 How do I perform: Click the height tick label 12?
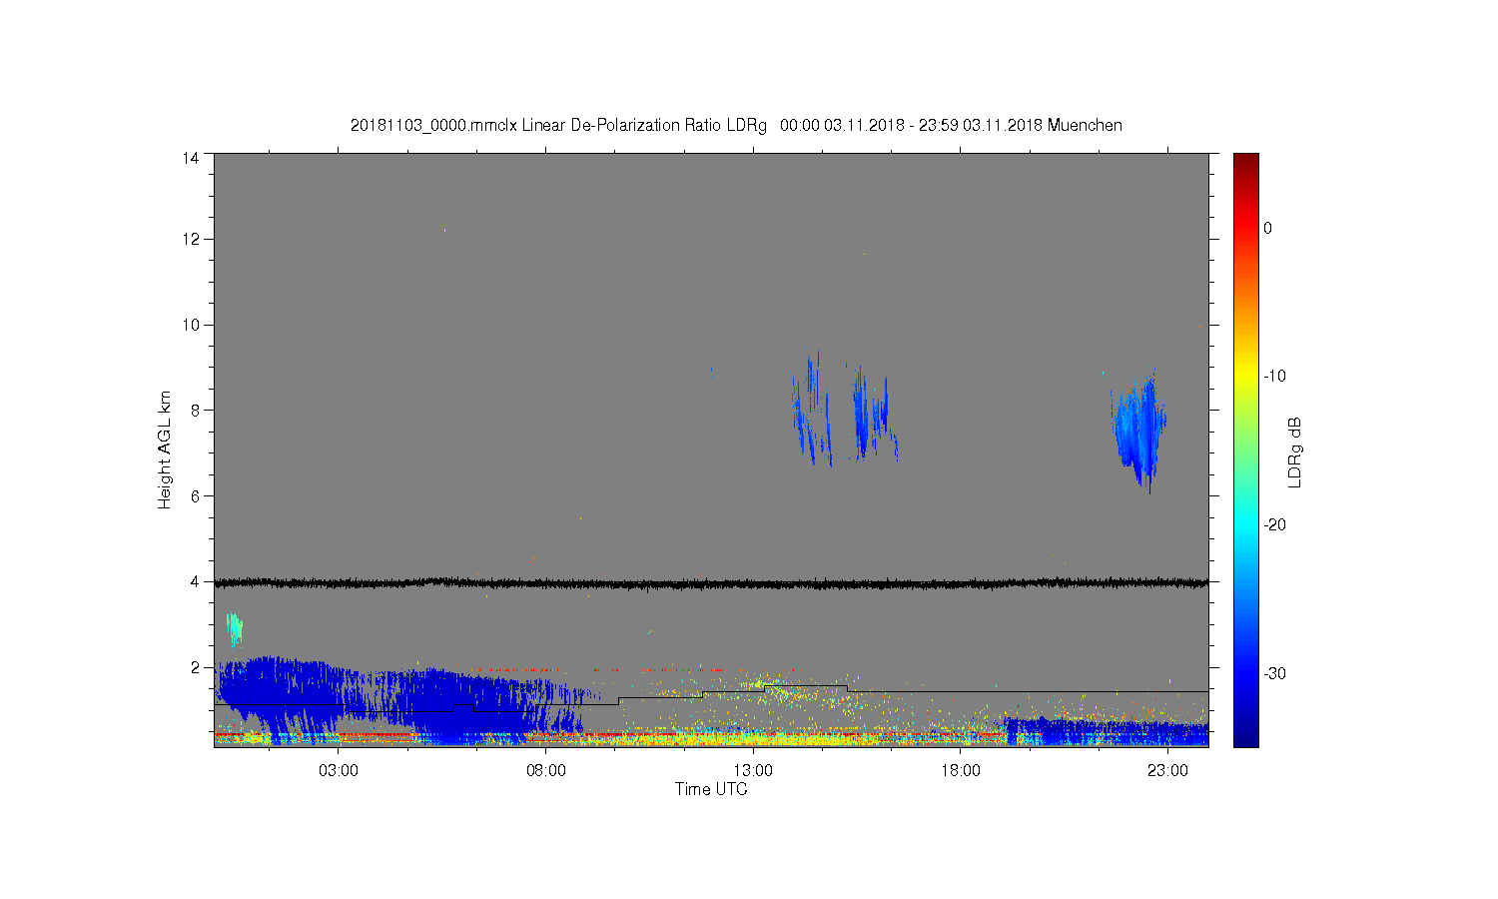pyautogui.click(x=191, y=239)
